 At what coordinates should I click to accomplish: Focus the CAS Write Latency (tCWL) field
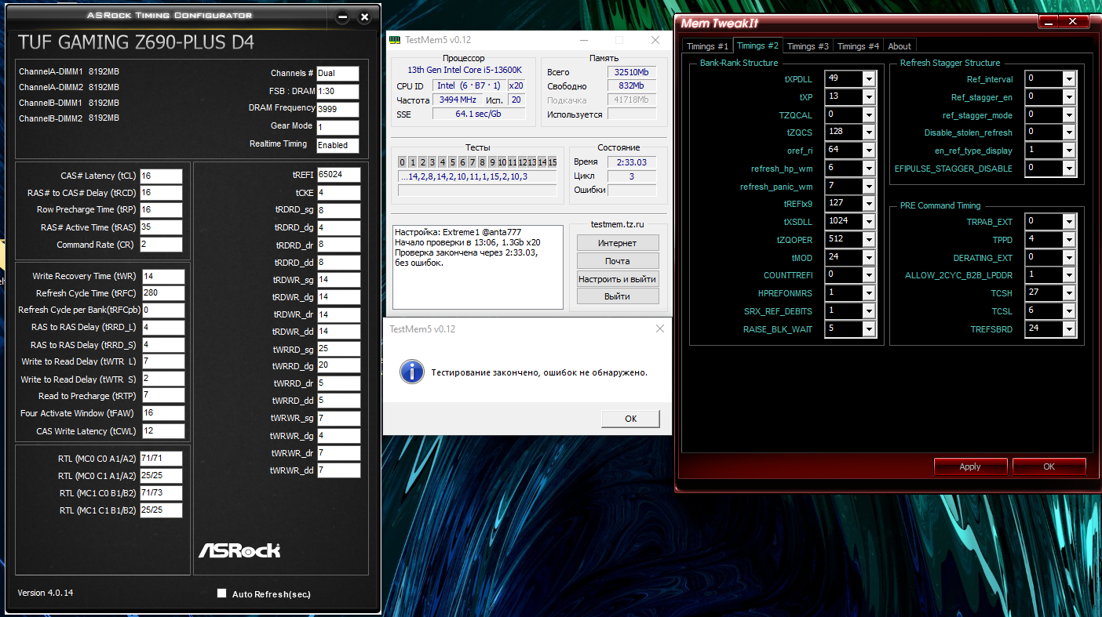pyautogui.click(x=163, y=431)
